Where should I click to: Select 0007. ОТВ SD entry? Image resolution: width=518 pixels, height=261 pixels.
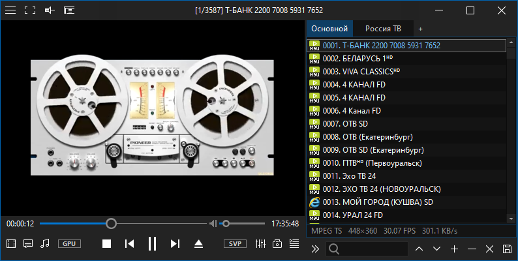pos(406,124)
